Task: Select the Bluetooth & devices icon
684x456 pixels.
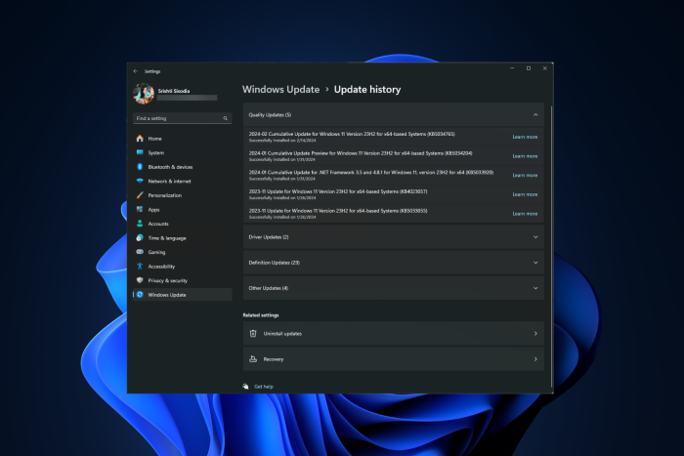Action: tap(140, 167)
